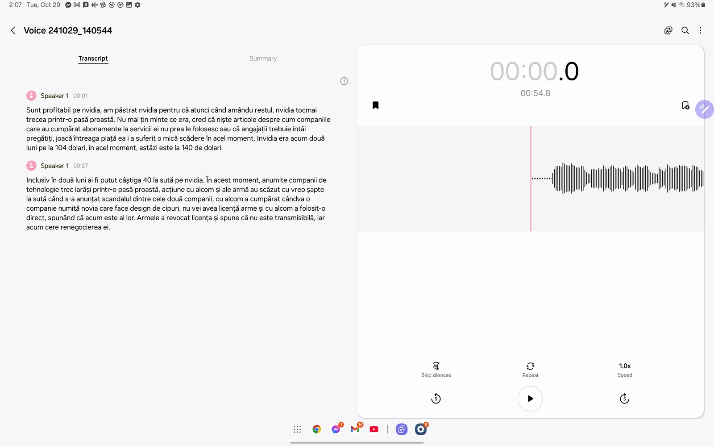Rewind 5 seconds

tap(436, 399)
